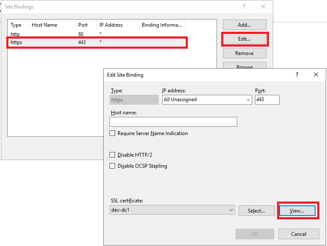Open the IP address dropdown

(x=248, y=100)
